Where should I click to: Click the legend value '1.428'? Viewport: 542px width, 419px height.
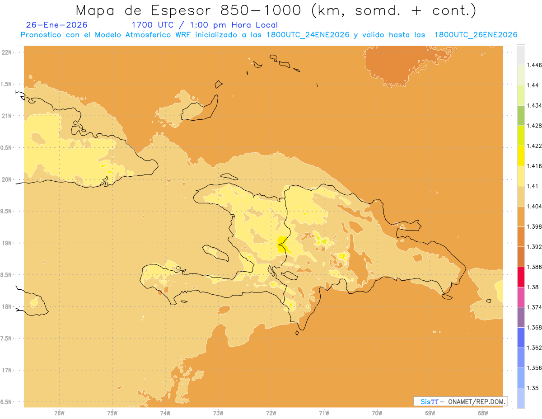click(x=533, y=126)
